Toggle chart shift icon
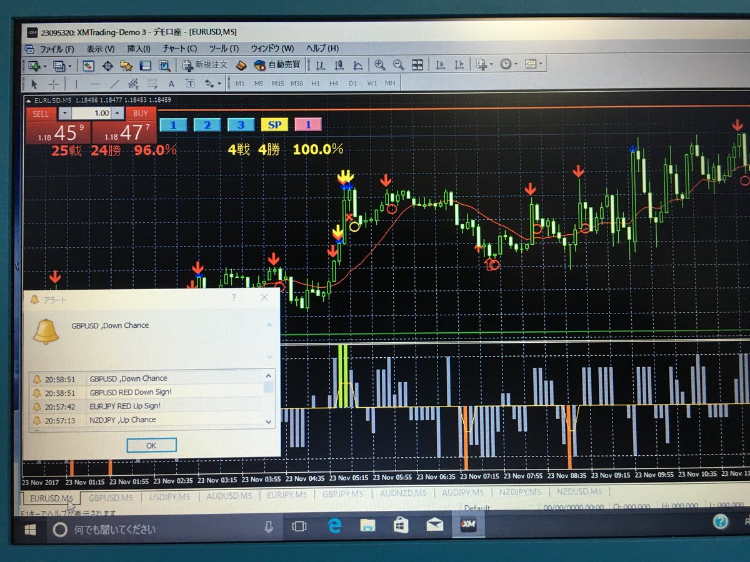The image size is (750, 562). 459,65
